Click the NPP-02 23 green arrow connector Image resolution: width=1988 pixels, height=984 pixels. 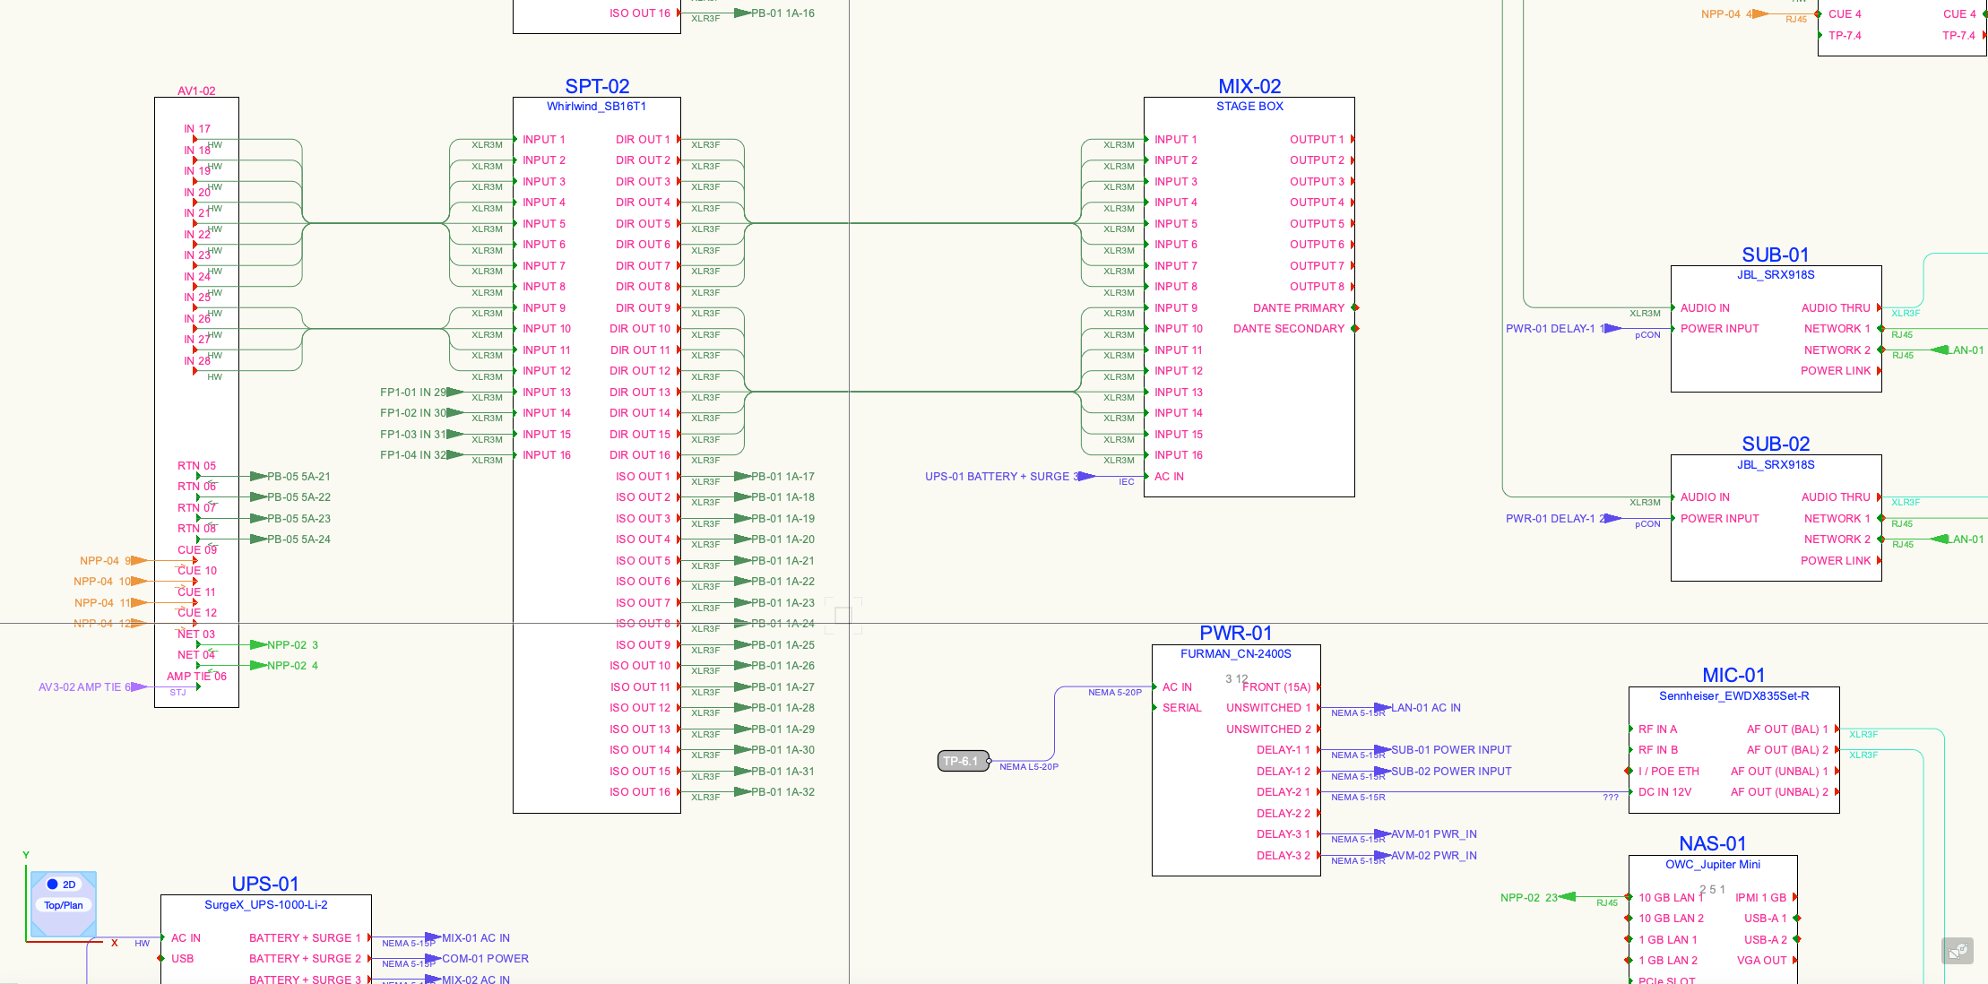click(x=1568, y=897)
